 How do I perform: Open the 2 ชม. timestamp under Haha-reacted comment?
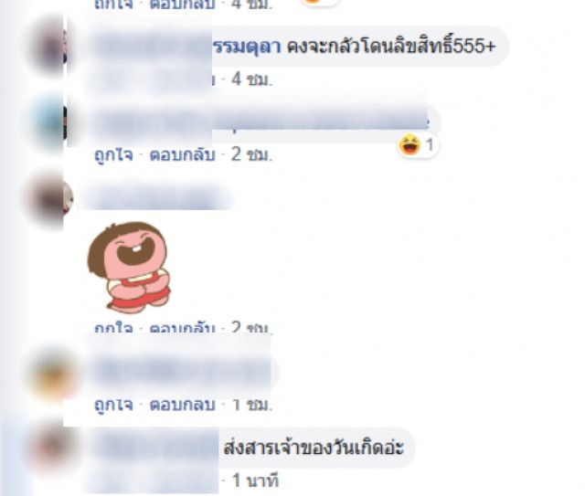pyautogui.click(x=251, y=154)
